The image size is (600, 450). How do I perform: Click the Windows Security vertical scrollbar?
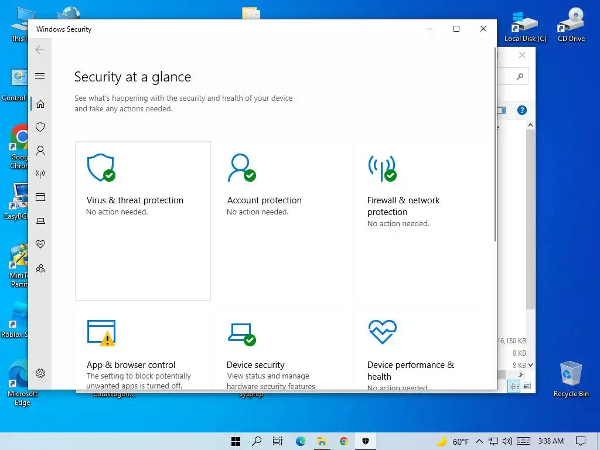tap(495, 145)
